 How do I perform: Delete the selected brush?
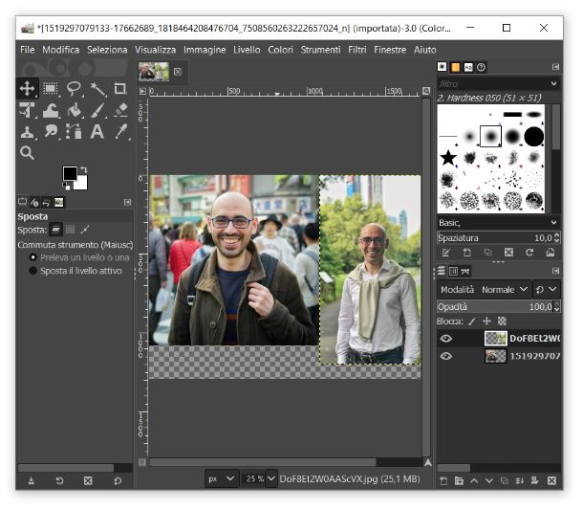coord(508,253)
